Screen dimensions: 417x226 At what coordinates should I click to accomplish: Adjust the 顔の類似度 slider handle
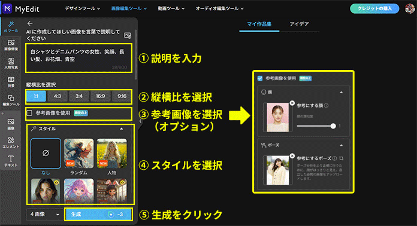coord(333,126)
